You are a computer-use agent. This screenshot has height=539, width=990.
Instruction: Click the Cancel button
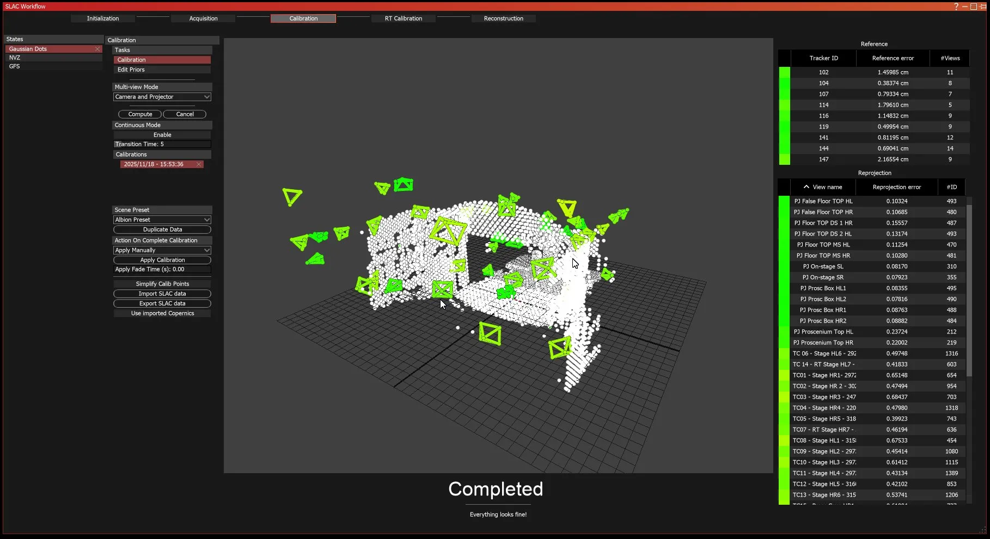[x=185, y=114]
